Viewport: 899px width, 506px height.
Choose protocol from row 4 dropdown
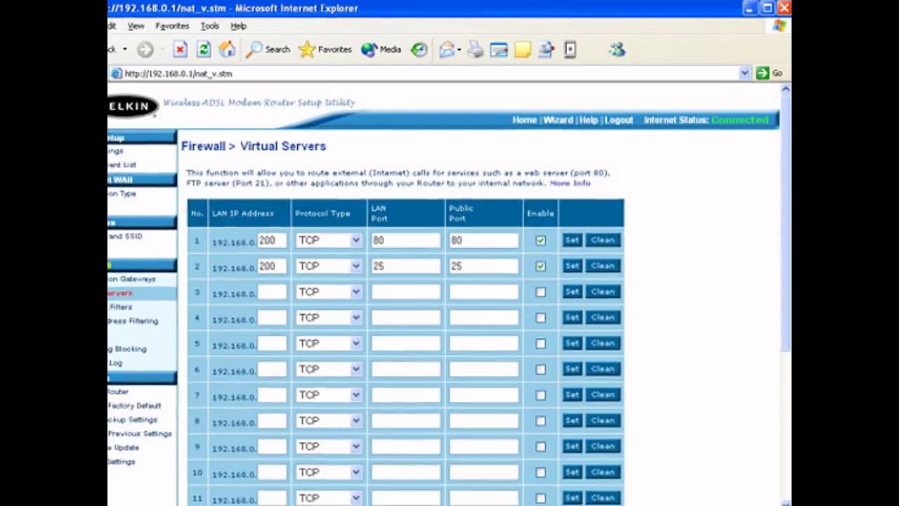coord(328,318)
